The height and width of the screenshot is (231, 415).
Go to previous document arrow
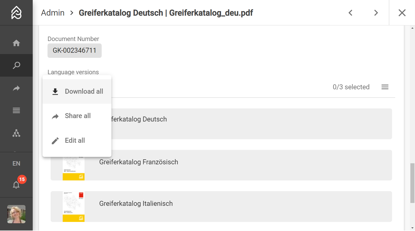click(351, 13)
